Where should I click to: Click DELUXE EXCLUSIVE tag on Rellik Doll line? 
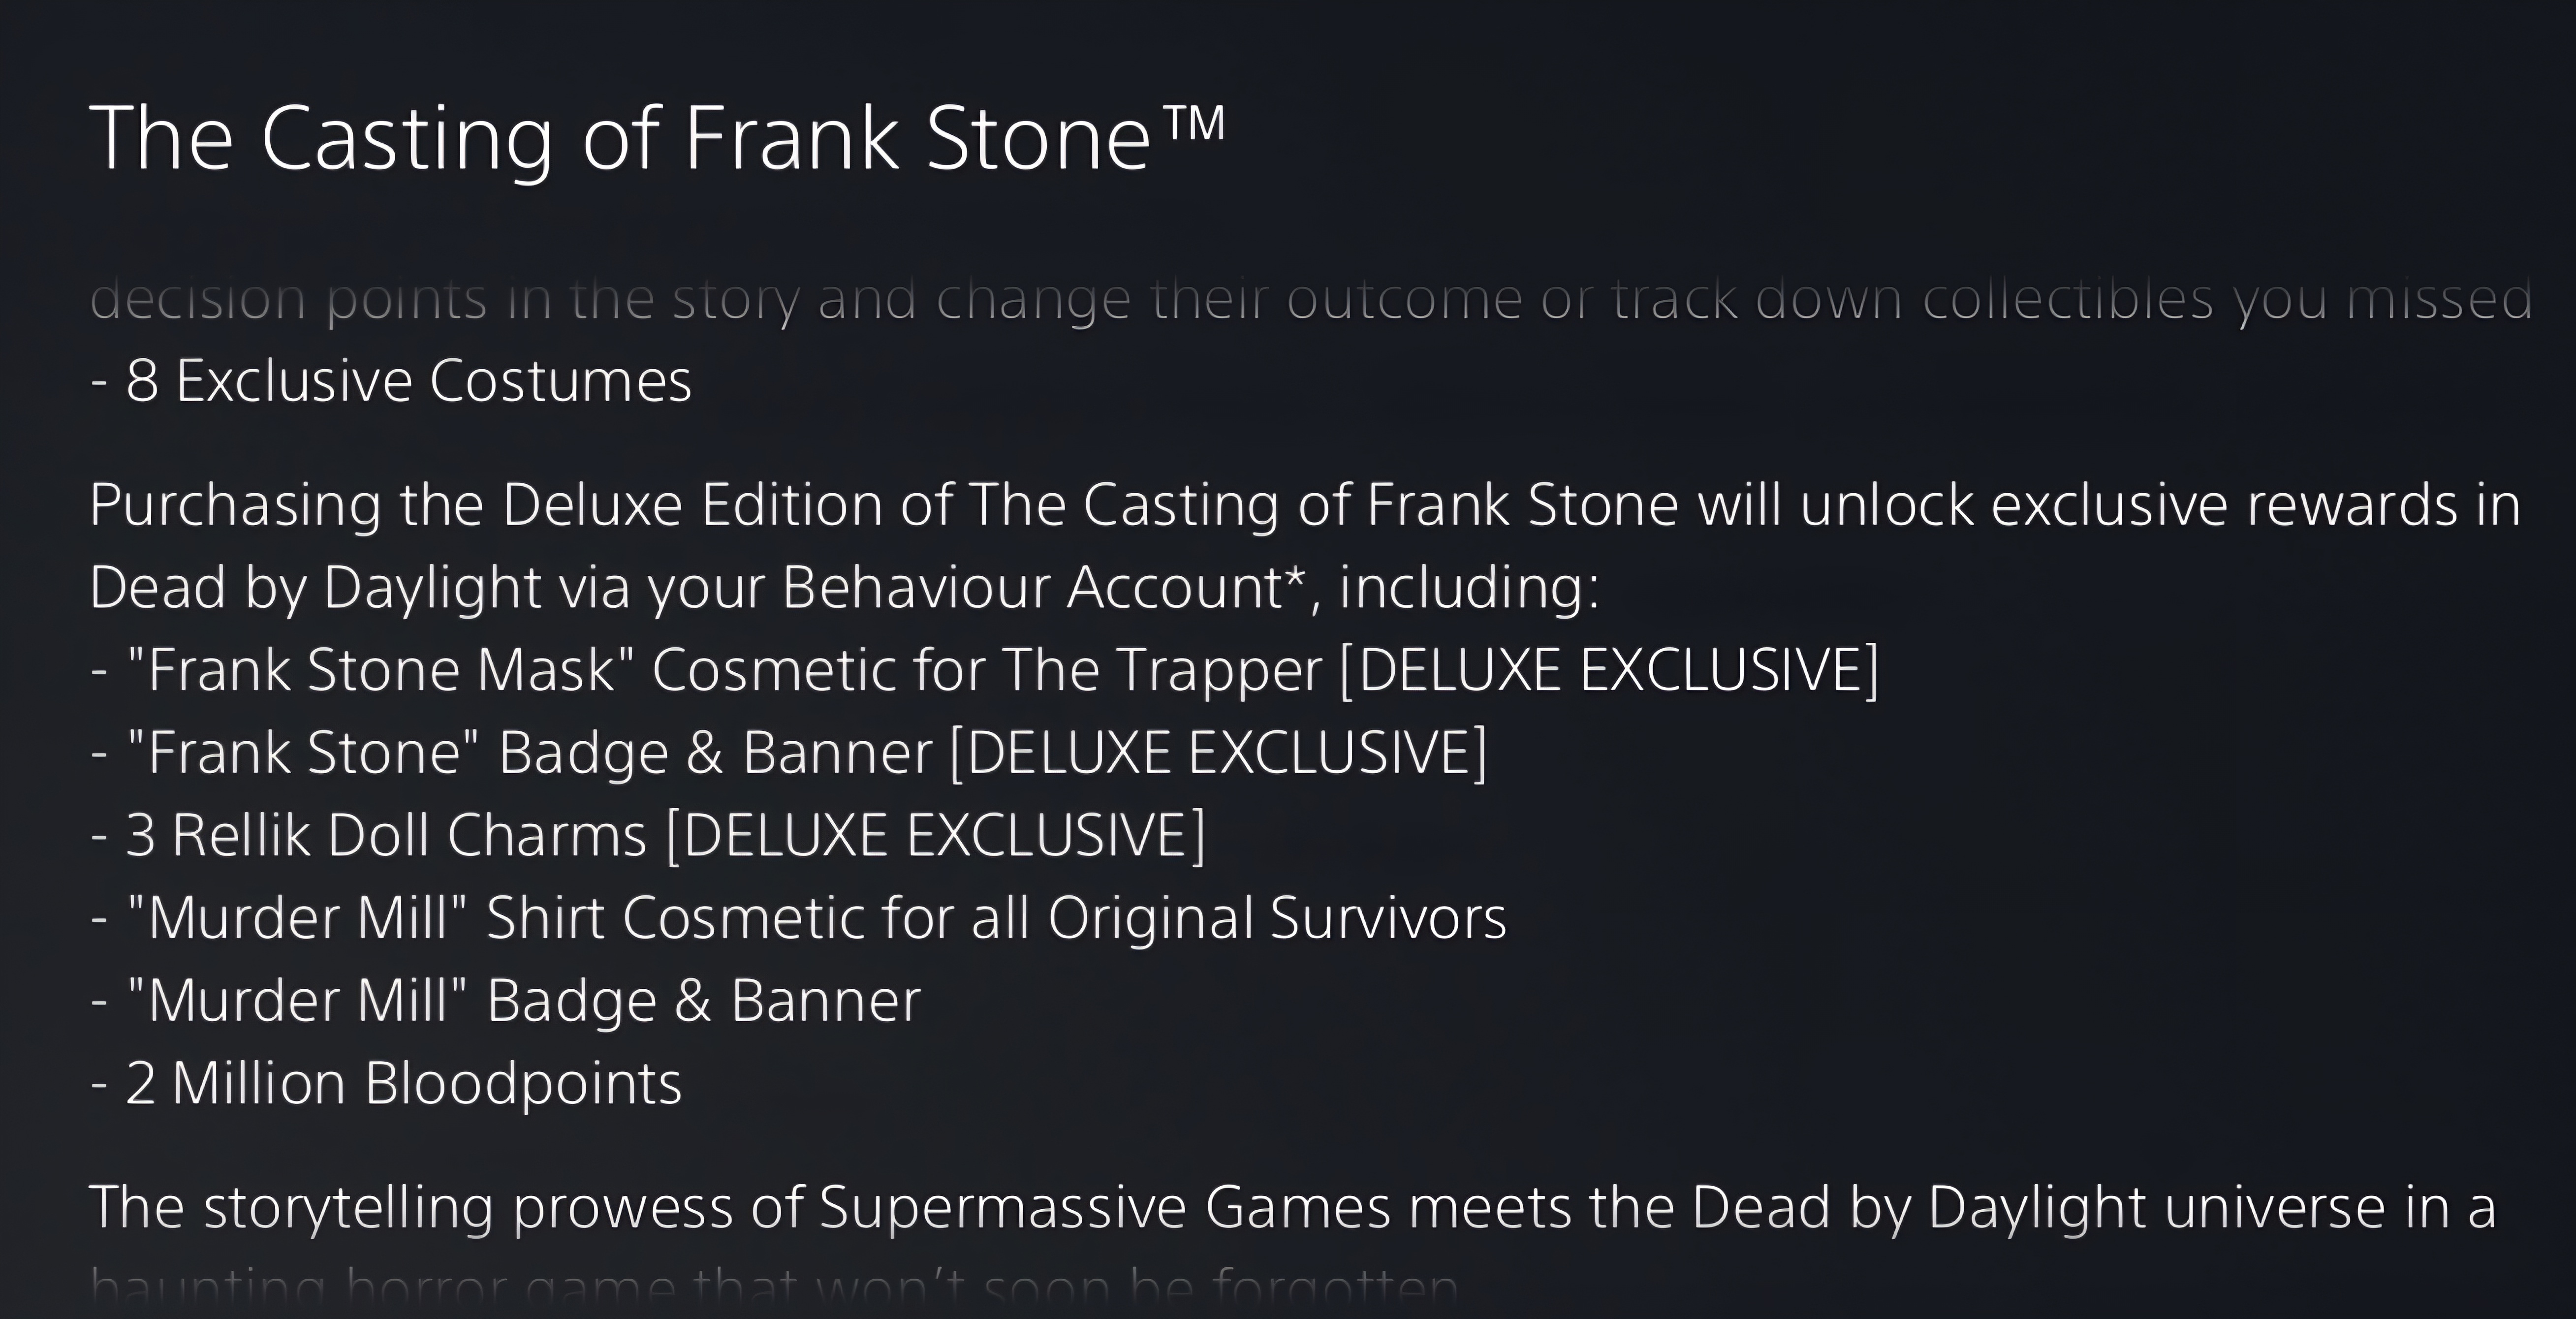pyautogui.click(x=936, y=835)
